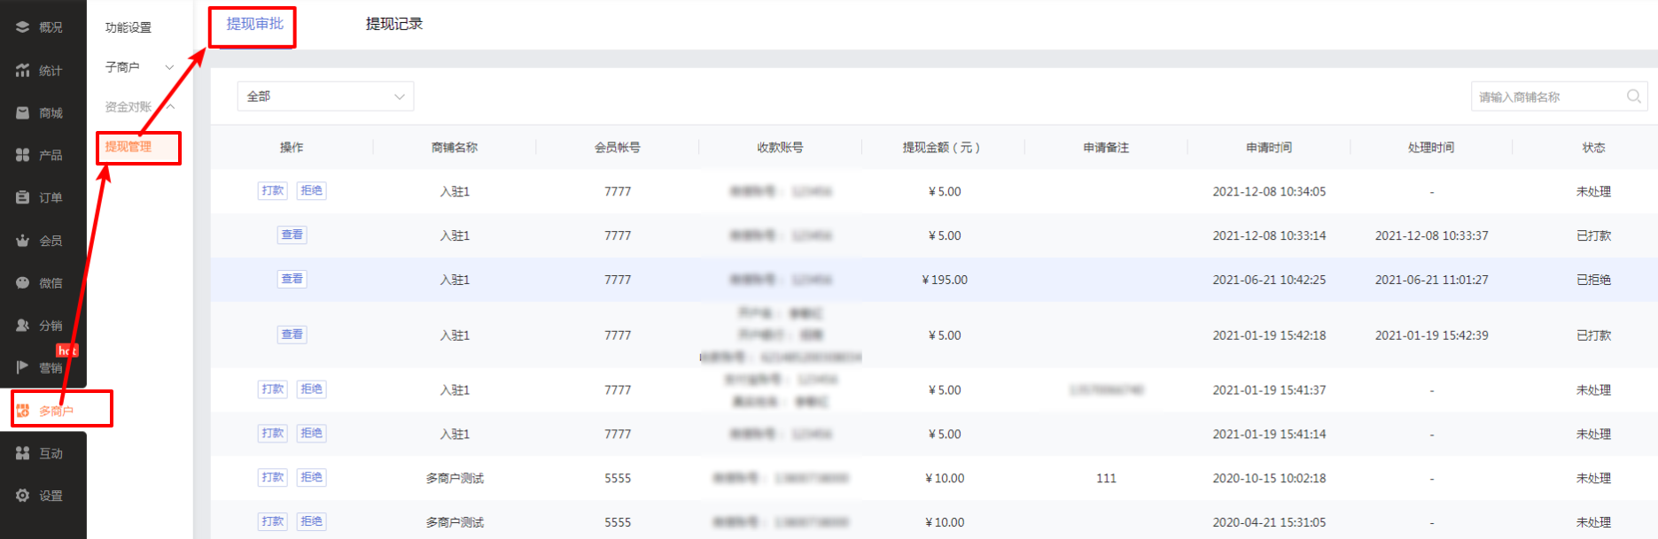Open the 全部 status filter dropdown
Image resolution: width=1658 pixels, height=539 pixels.
[x=325, y=96]
